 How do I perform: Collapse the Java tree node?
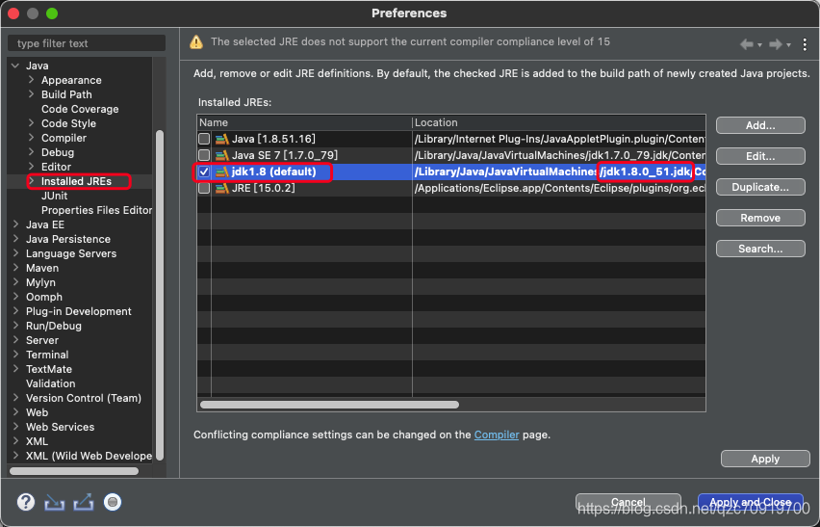(15, 66)
